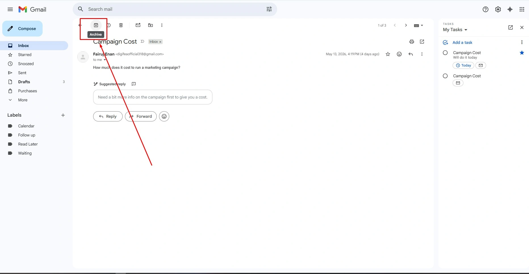This screenshot has height=274, width=529.
Task: Click the importance marker beside subject
Action: (143, 42)
